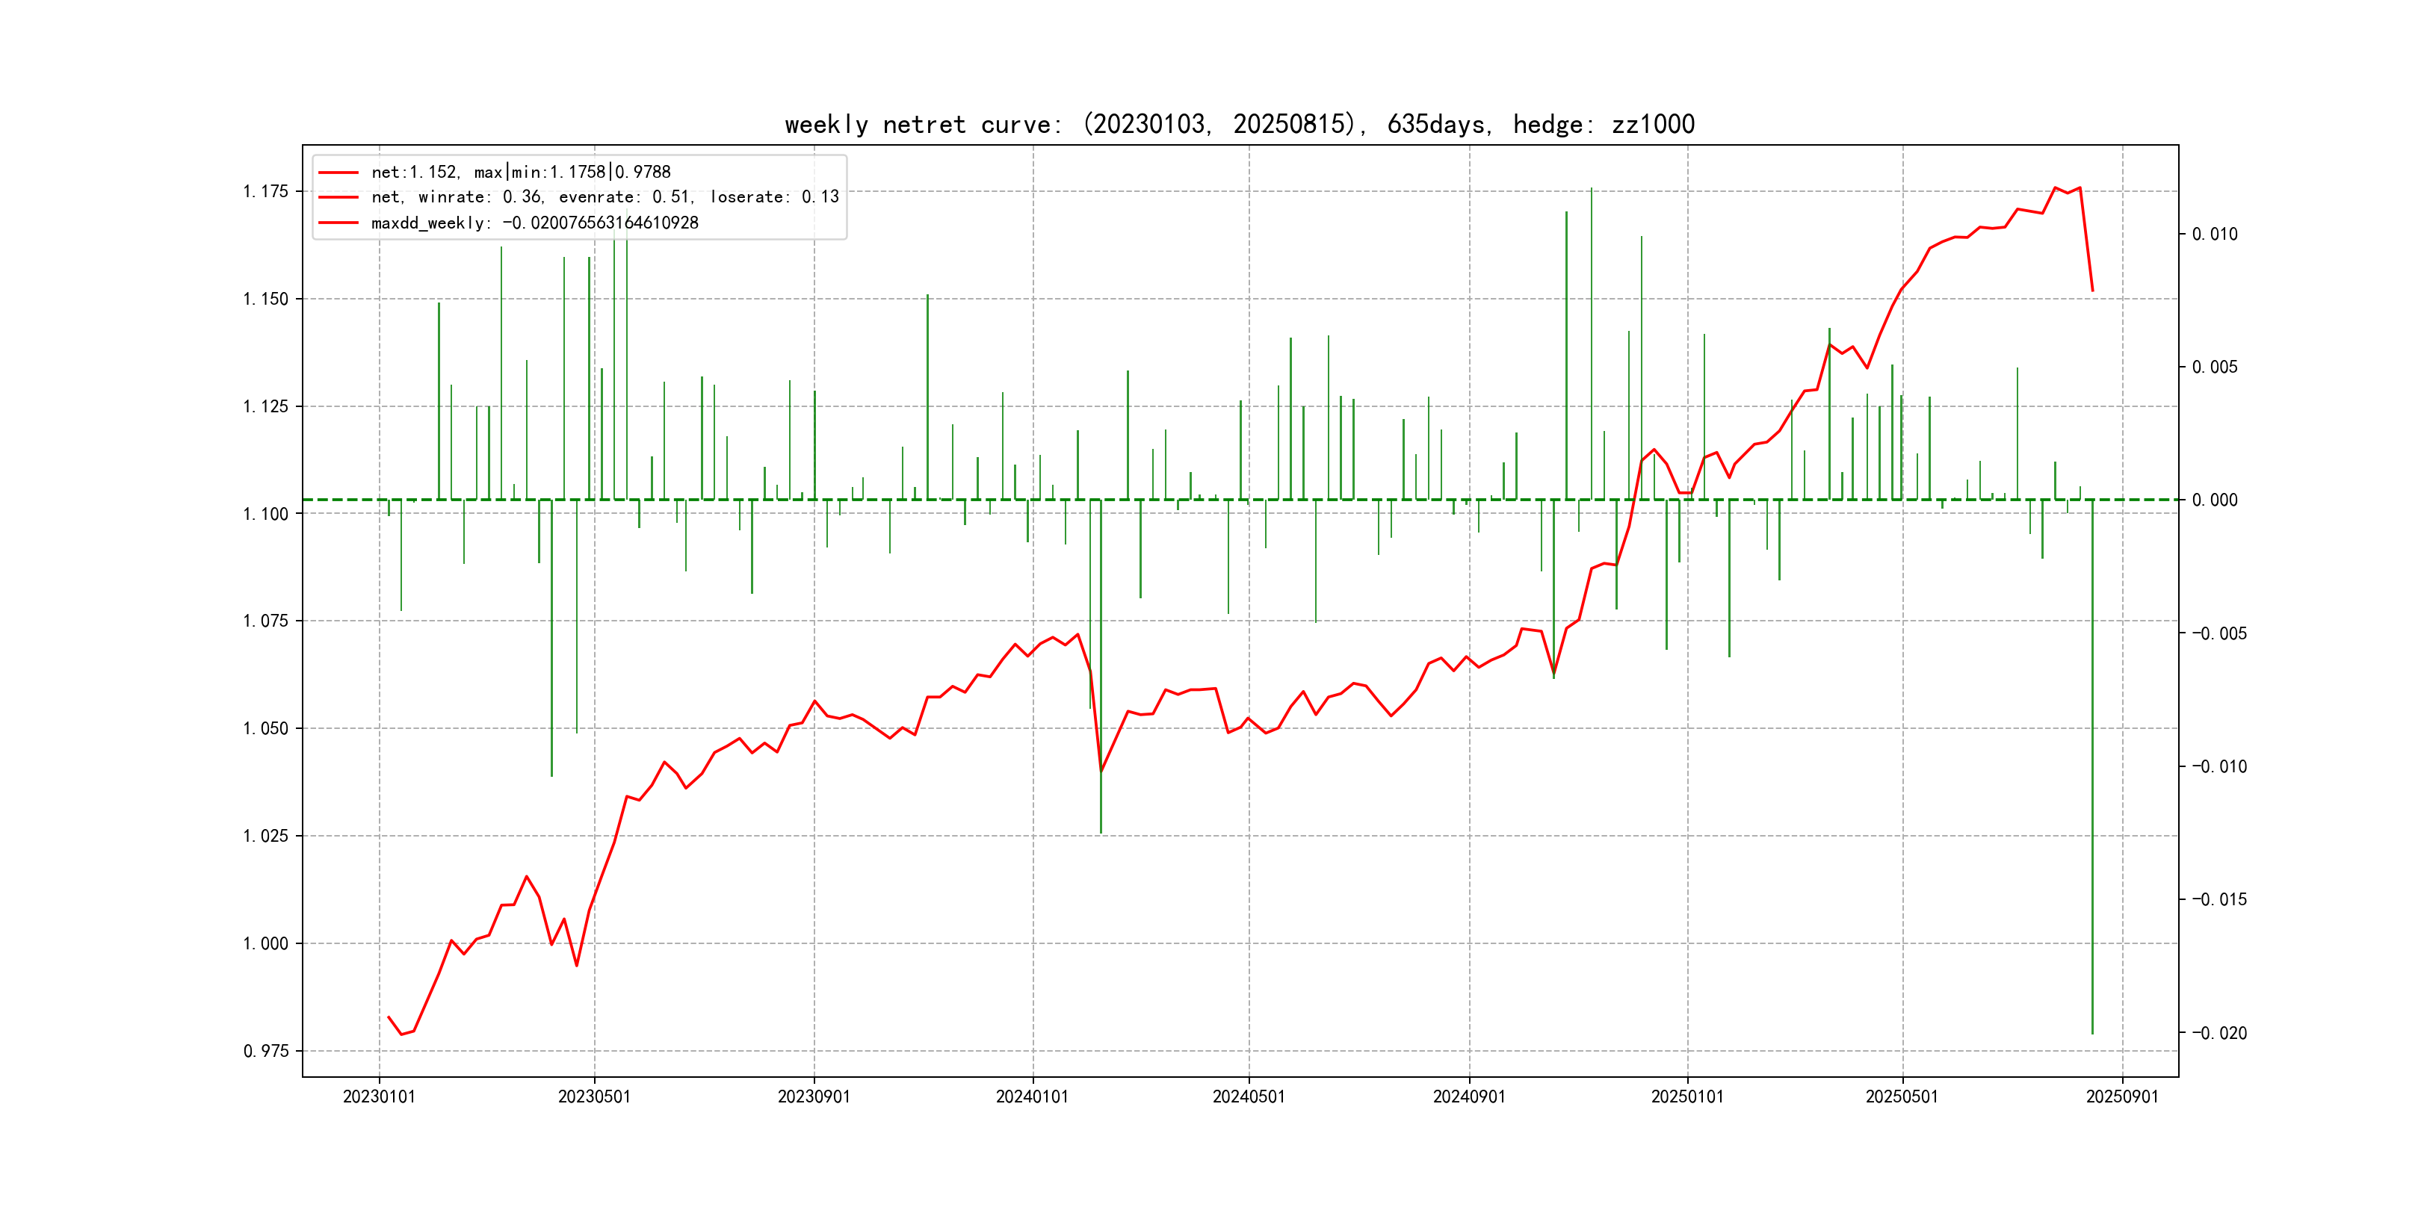Click red line swatch beside net:1.152
The image size is (2421, 1210).
(338, 172)
